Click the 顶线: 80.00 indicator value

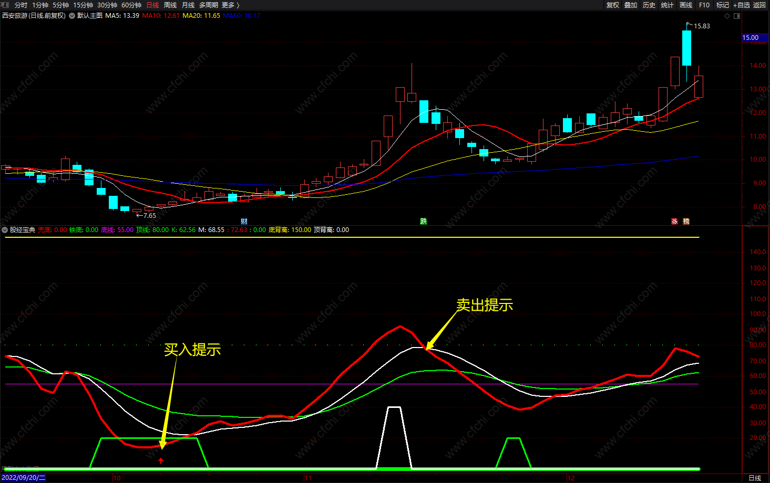click(152, 230)
